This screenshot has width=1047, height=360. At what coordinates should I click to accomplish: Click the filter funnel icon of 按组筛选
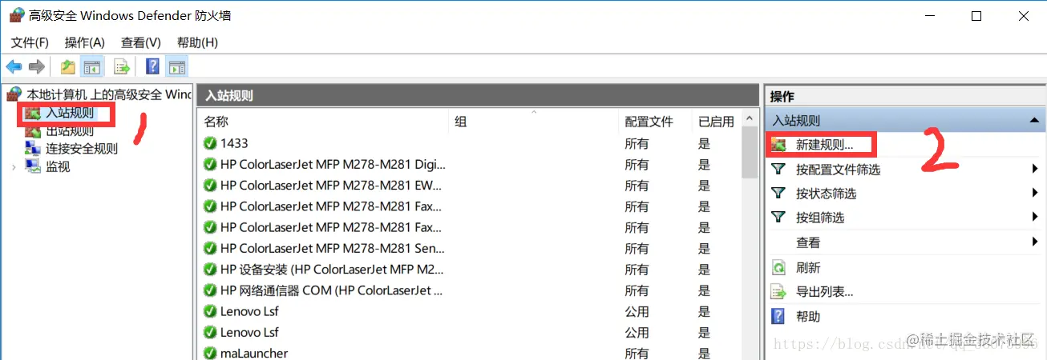pyautogui.click(x=778, y=217)
